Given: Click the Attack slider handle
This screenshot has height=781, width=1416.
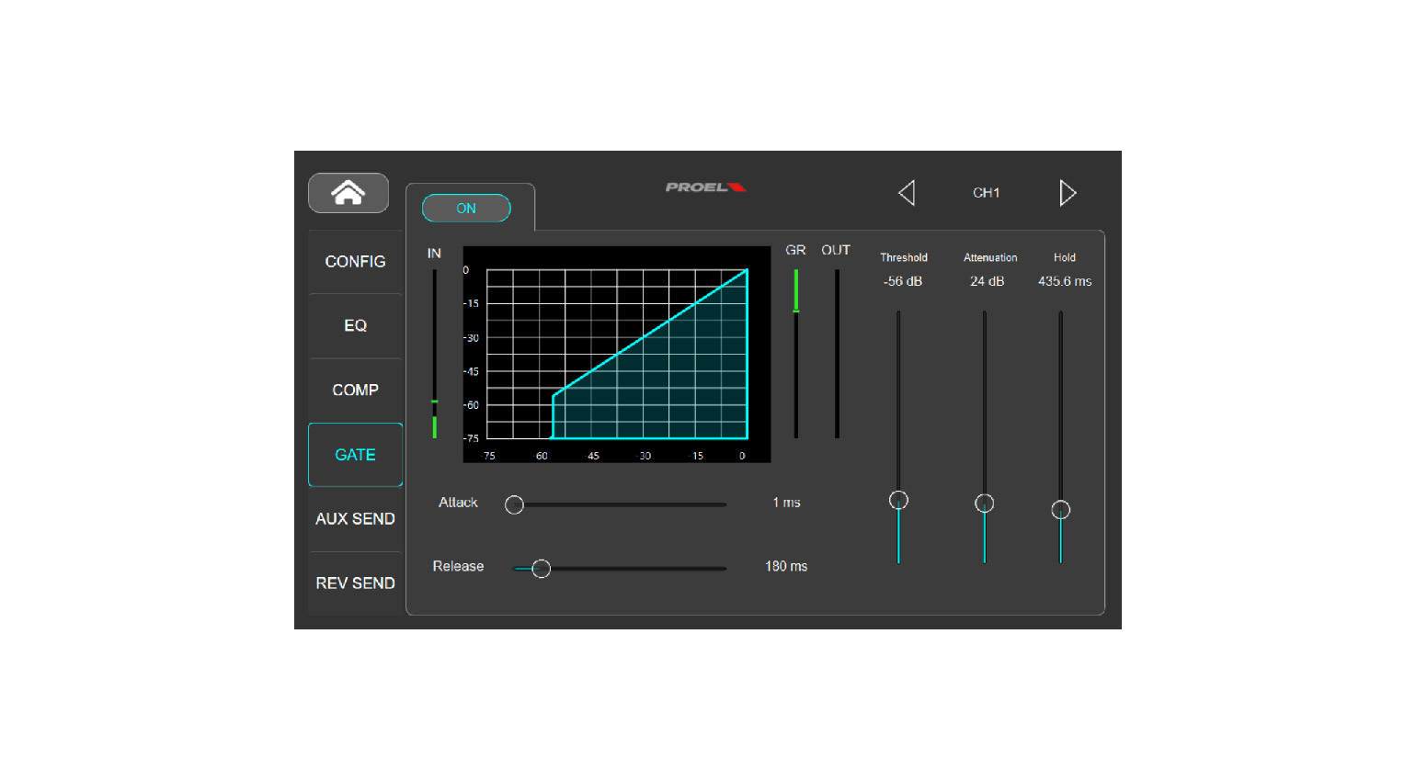Looking at the screenshot, I should tap(515, 504).
